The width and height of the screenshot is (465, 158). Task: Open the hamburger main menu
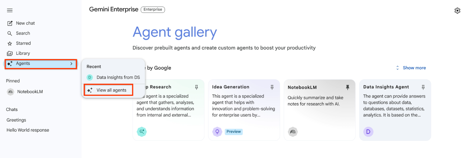click(x=10, y=10)
